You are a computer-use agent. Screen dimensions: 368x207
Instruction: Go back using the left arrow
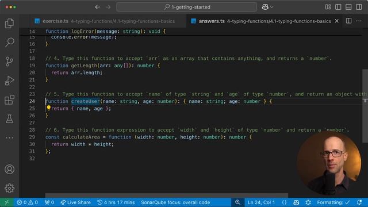98,7
